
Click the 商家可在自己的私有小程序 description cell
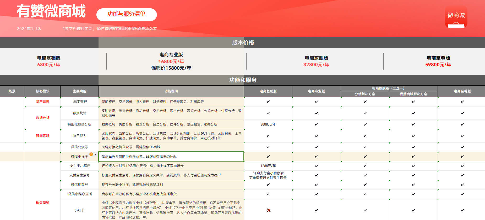[x=171, y=194]
